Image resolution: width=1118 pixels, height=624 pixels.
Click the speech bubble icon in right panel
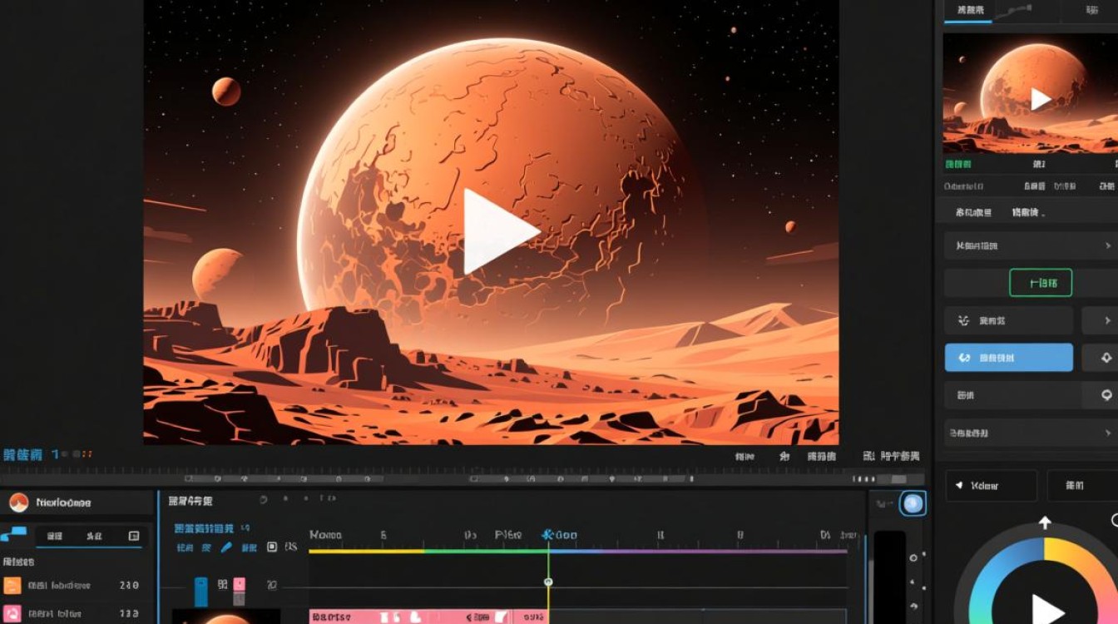click(1107, 395)
